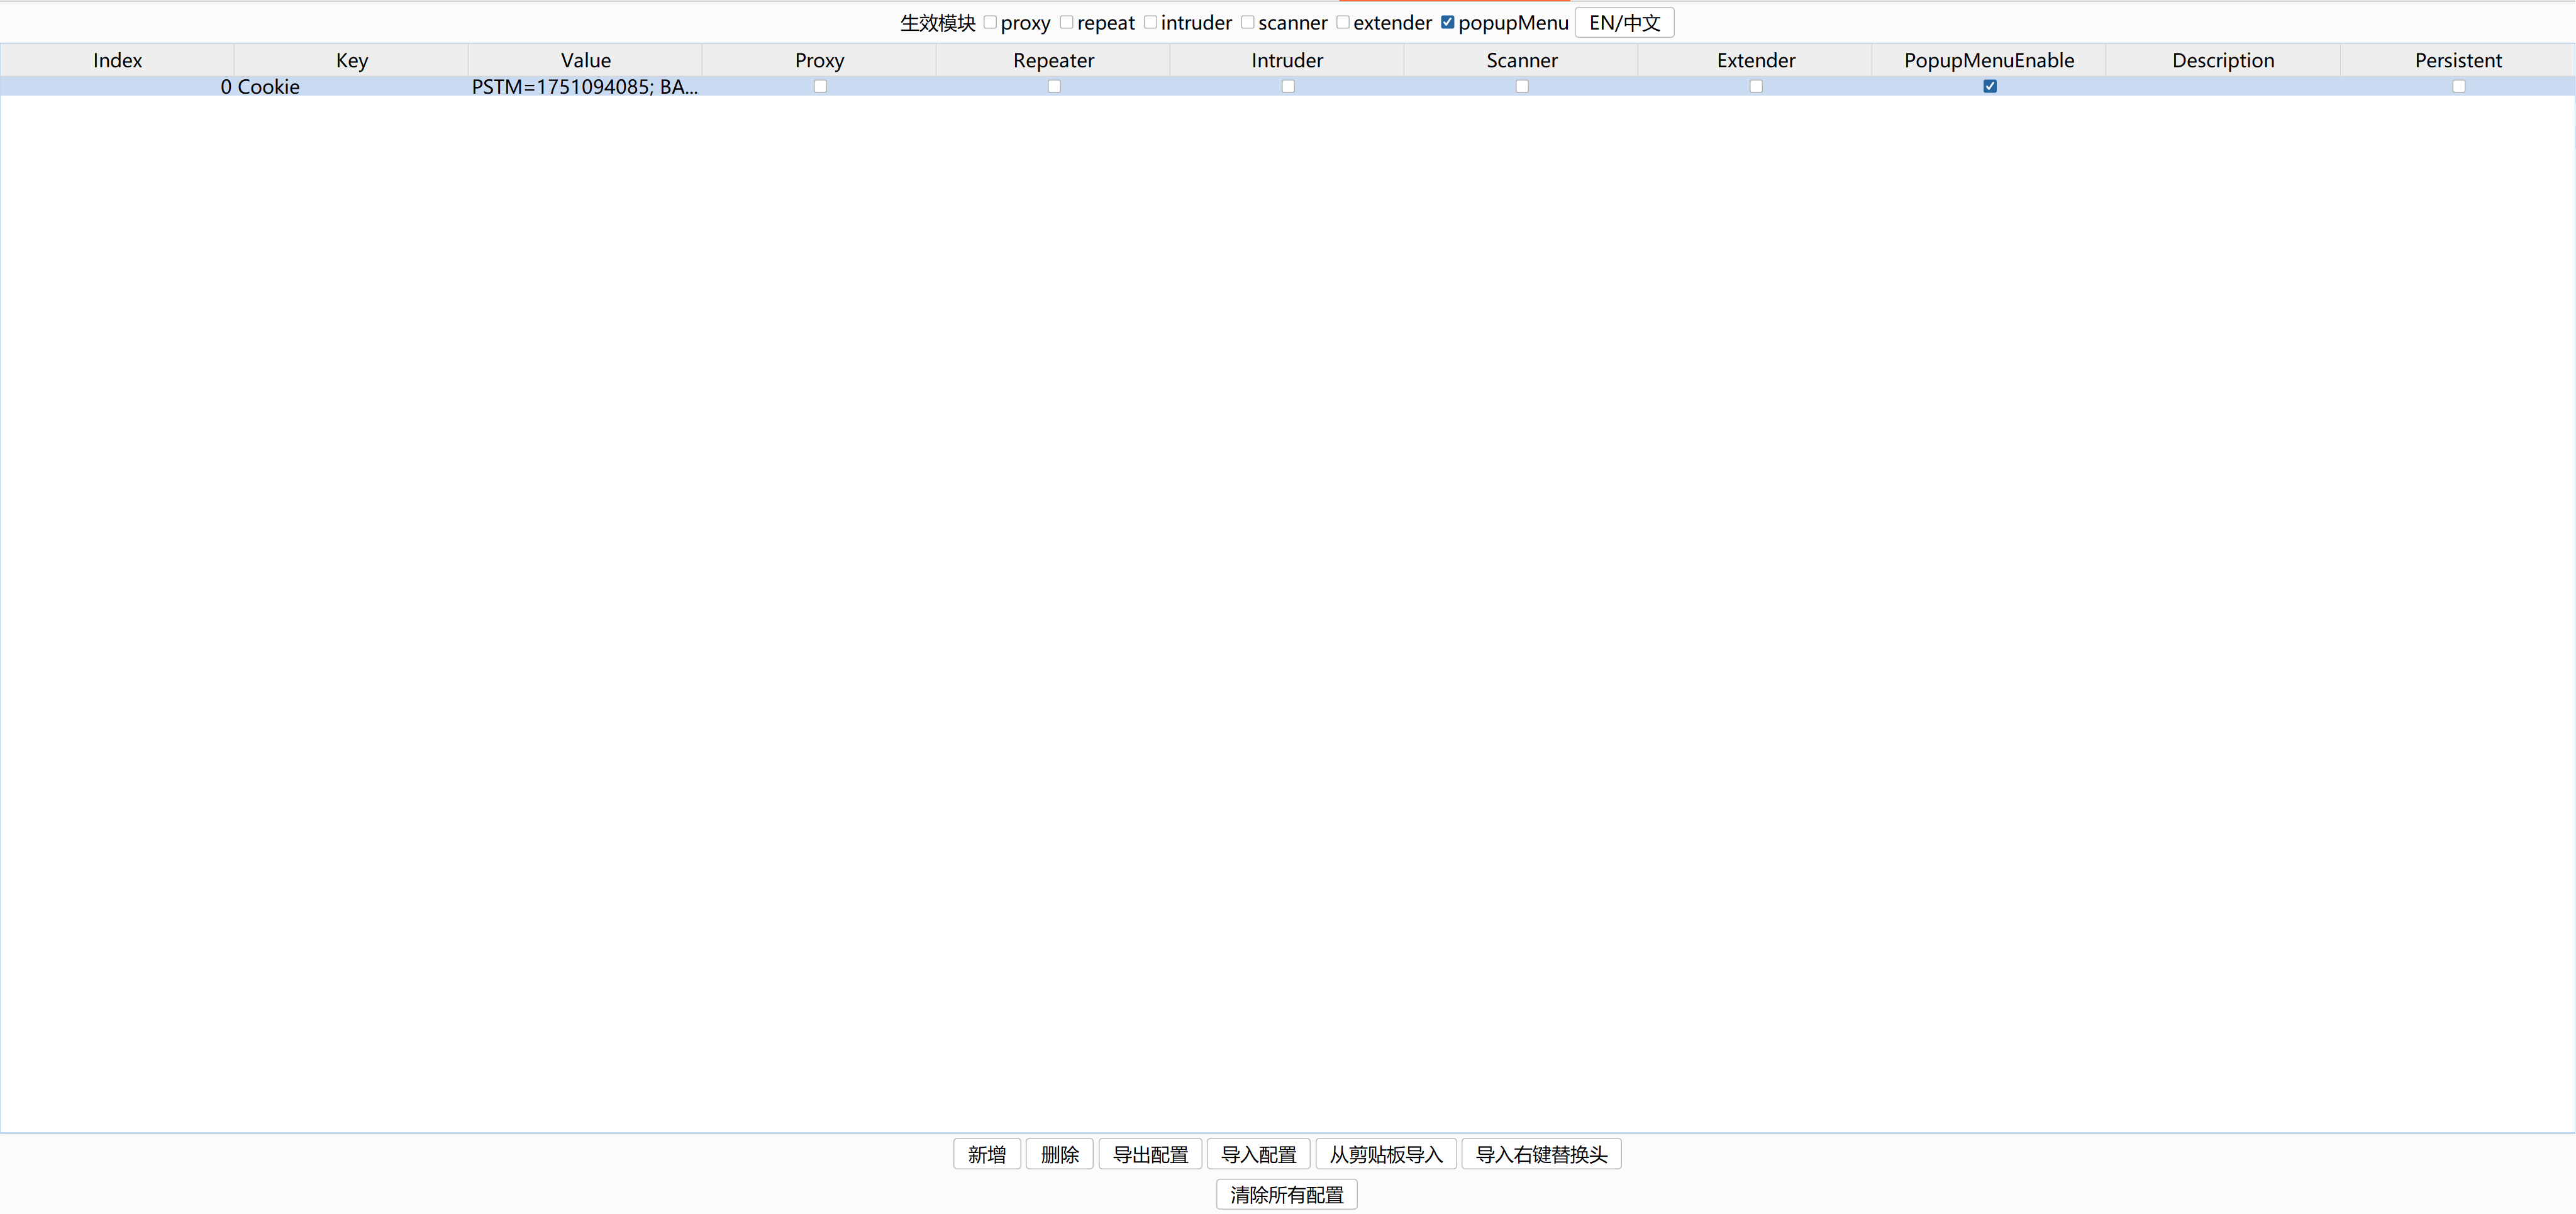Click 从剪贴板导入 button

tap(1385, 1154)
